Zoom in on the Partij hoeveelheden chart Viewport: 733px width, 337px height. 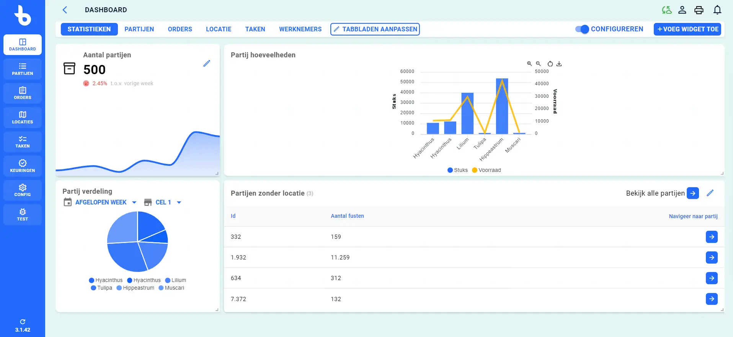click(529, 64)
